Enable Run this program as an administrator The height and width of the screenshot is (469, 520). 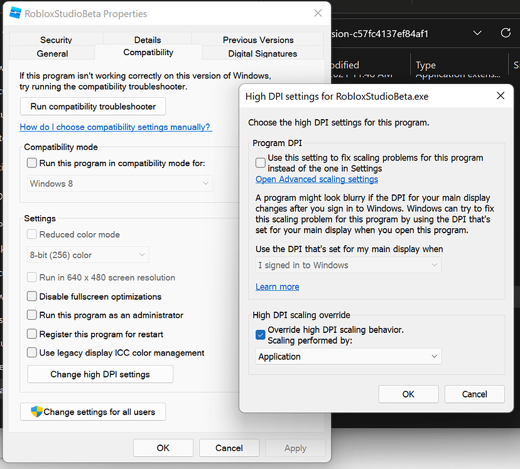click(x=31, y=315)
